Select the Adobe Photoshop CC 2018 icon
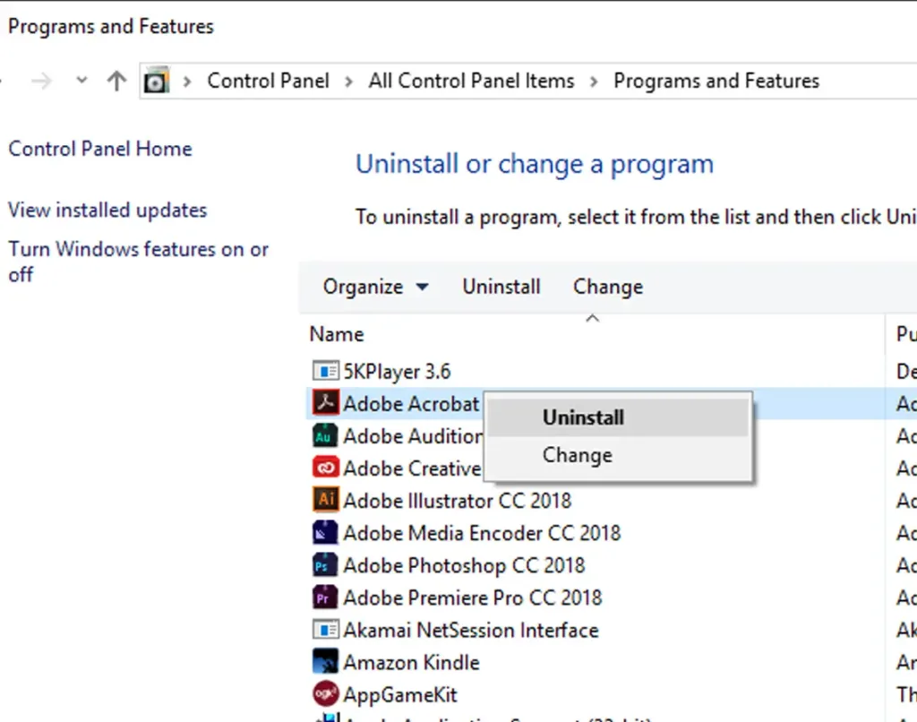 325,565
